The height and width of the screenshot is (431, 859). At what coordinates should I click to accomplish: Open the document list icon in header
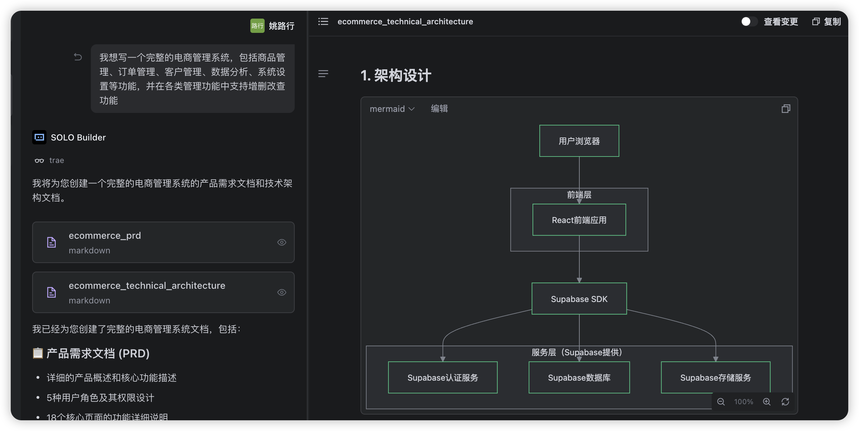(x=323, y=22)
